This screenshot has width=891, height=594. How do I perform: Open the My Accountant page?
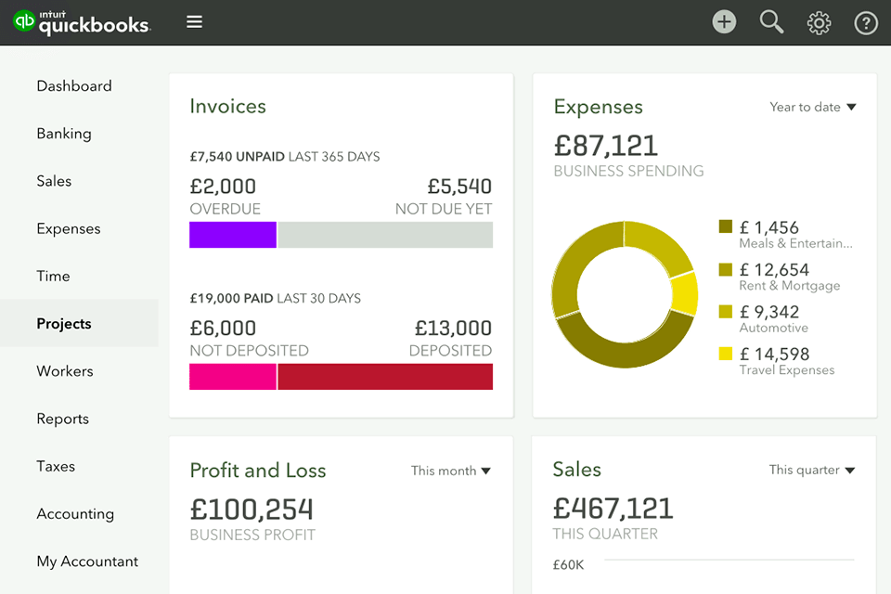pyautogui.click(x=87, y=562)
